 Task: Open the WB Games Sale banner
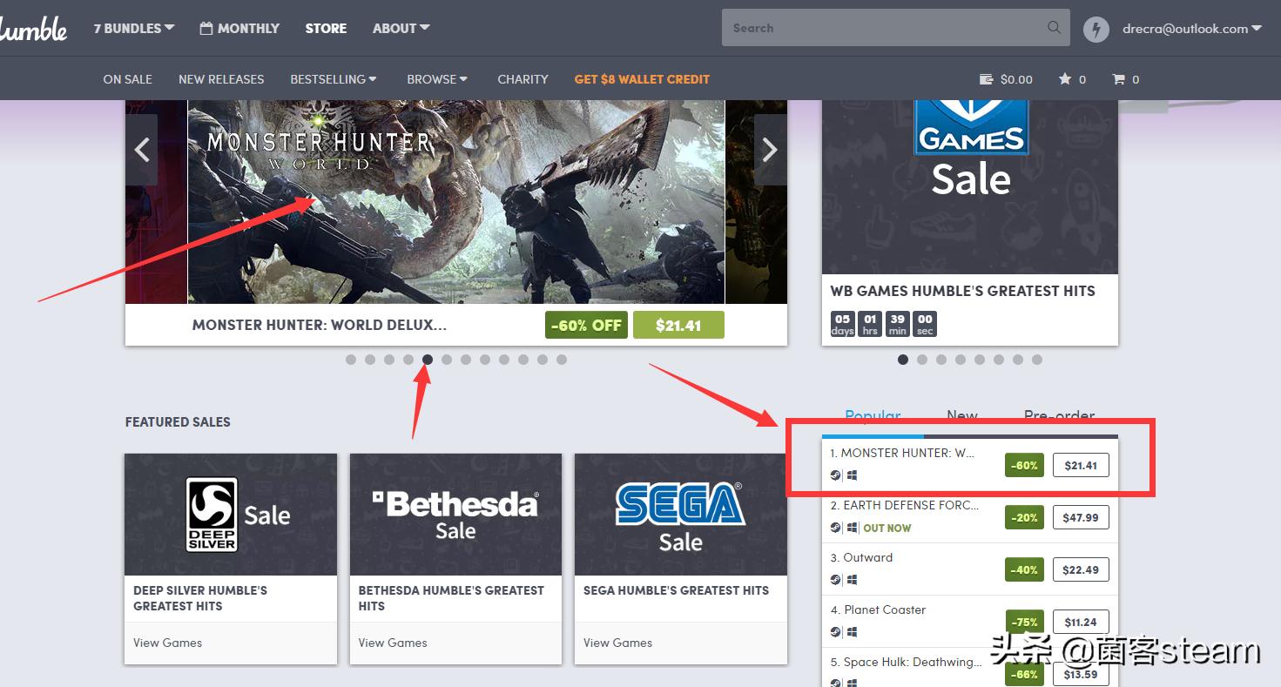(970, 187)
